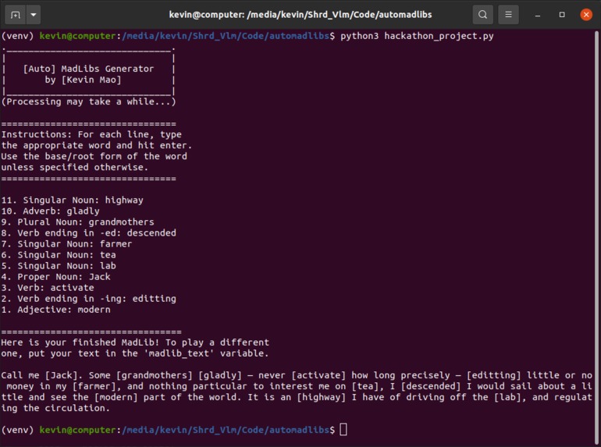601x447 pixels.
Task: Click the window title text
Action: point(300,15)
